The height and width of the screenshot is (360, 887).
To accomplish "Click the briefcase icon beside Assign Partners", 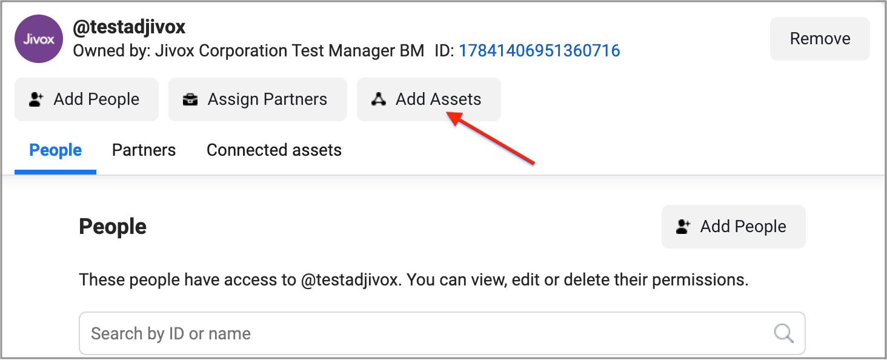I will tap(191, 99).
